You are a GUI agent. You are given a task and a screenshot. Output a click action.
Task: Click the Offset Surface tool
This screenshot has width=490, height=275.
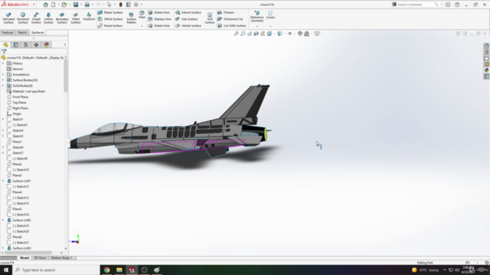pos(110,19)
